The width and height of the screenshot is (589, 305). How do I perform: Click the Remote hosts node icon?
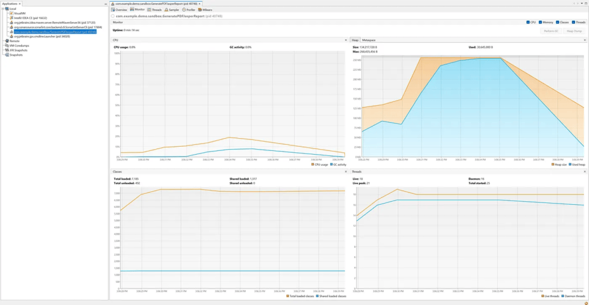pyautogui.click(x=7, y=41)
